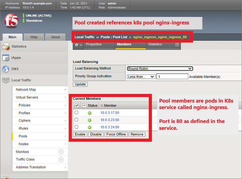Image resolution: width=242 pixels, height=179 pixels.
Task: Click the status icon for 10.0.3.24:80
Action: pyautogui.click(x=89, y=127)
